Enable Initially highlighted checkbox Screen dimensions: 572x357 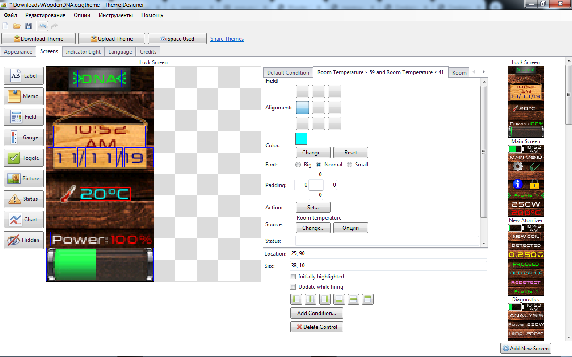293,277
